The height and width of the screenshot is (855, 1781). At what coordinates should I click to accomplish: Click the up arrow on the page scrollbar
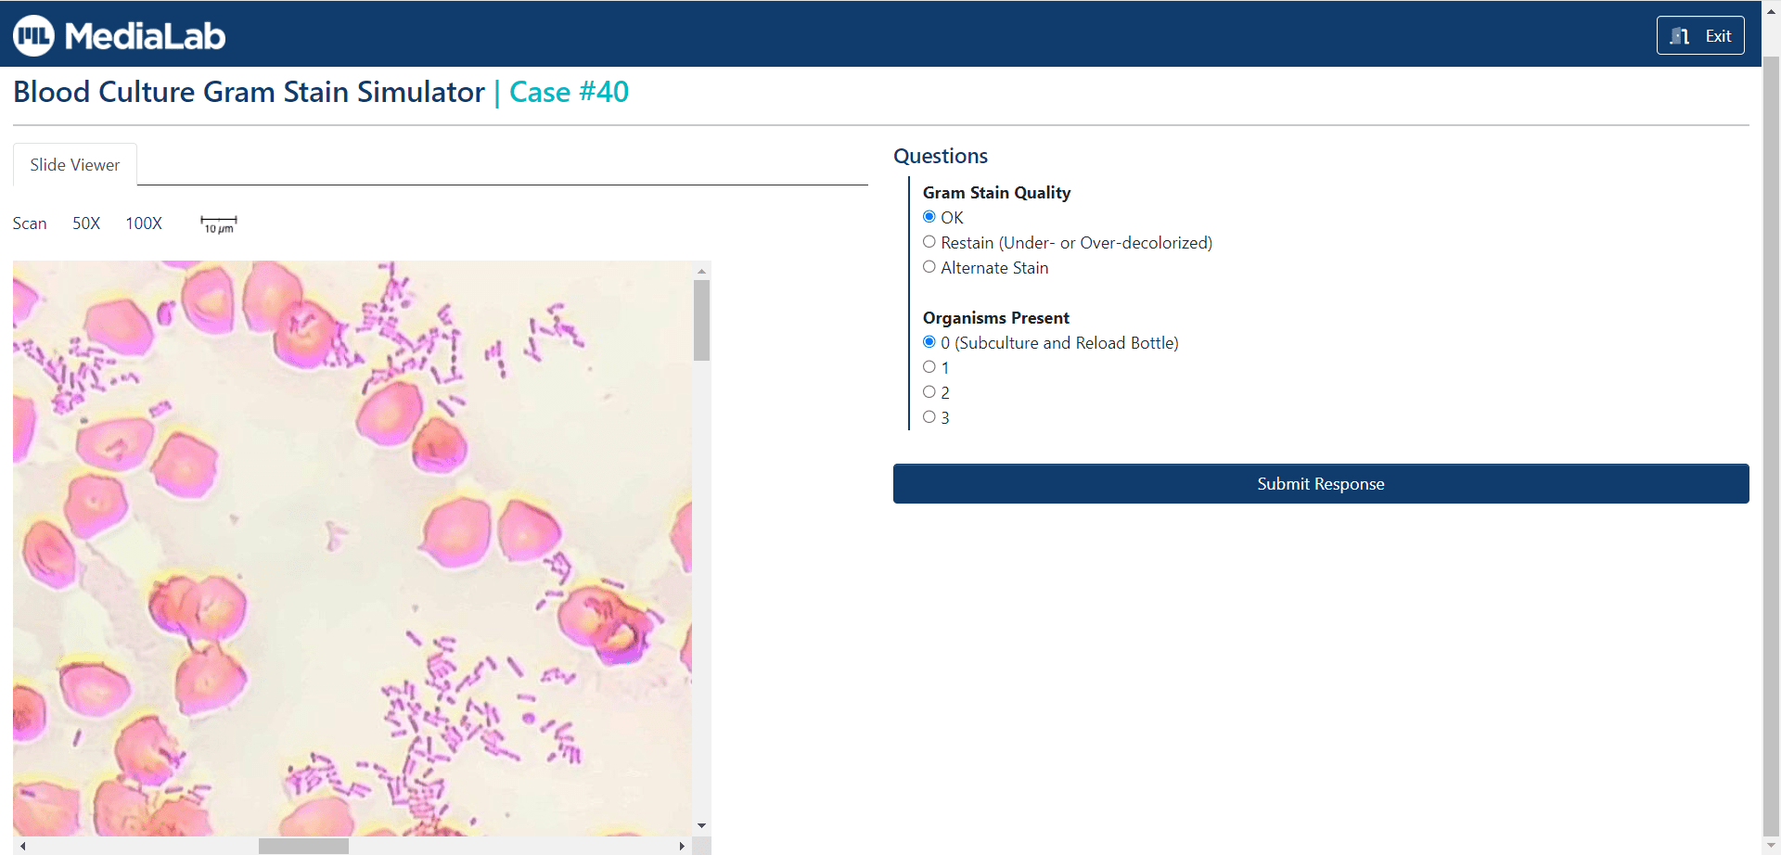pyautogui.click(x=1770, y=9)
